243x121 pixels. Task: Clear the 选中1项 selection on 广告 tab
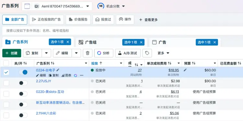coord(214,42)
